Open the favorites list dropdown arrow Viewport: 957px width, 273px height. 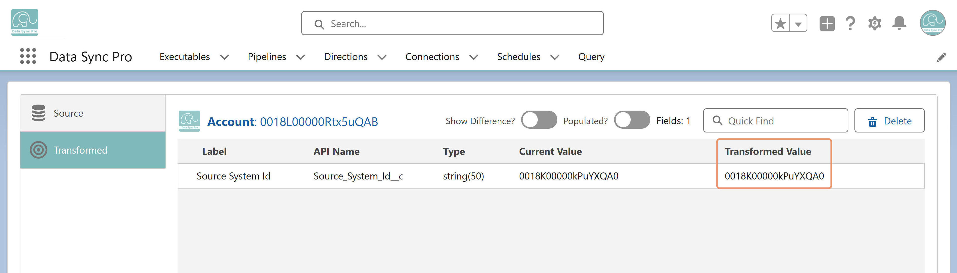[x=798, y=24]
